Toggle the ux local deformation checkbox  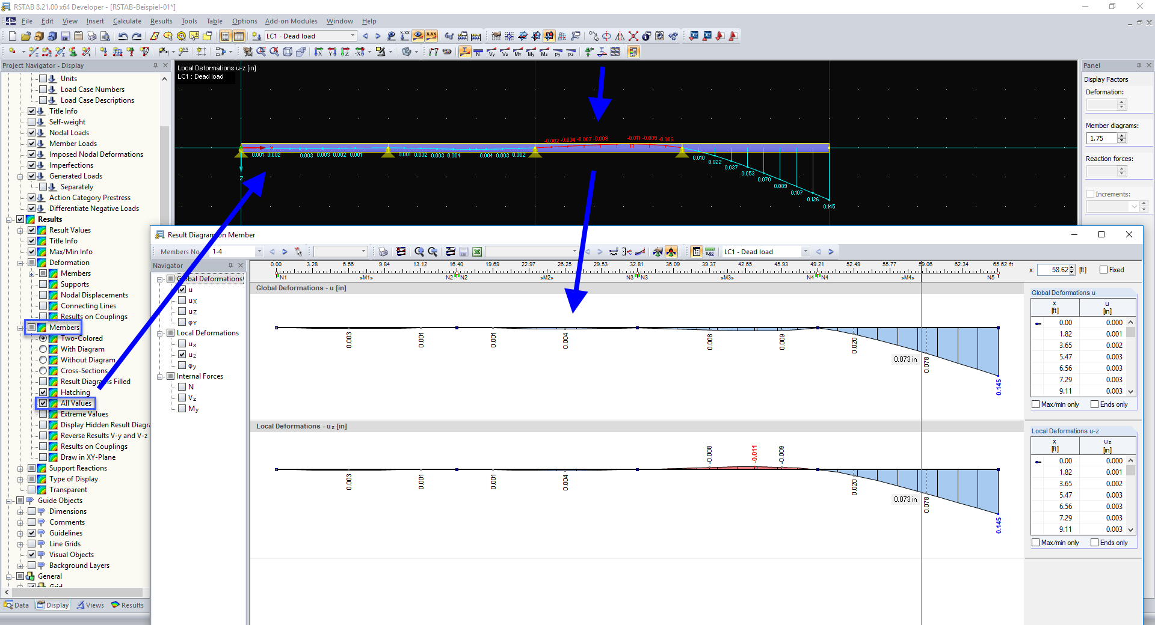[x=182, y=344]
